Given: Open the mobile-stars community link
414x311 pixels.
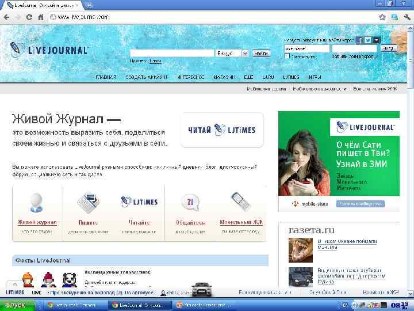Looking at the screenshot, I should pos(315,204).
